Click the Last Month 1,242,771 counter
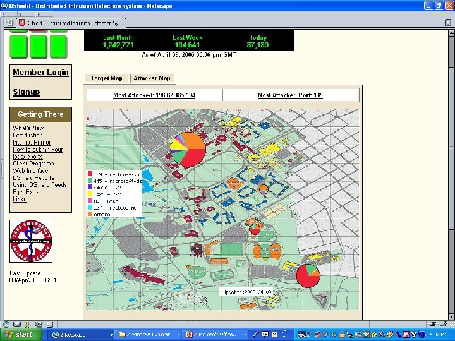 tap(118, 42)
